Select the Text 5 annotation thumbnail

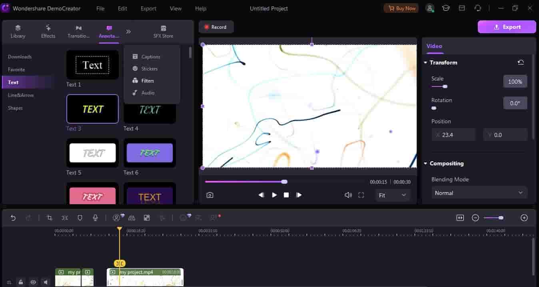click(92, 153)
